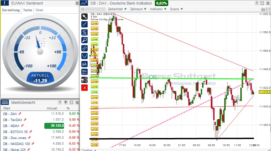This screenshot has width=271, height=151.
Task: Click the 17.845,0 Dow Jones value
Action: coord(57,138)
